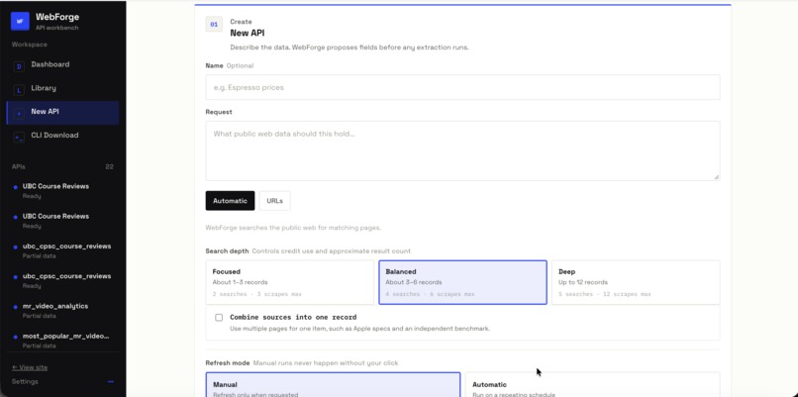The image size is (798, 397).
Task: Follow the View site link
Action: point(30,367)
